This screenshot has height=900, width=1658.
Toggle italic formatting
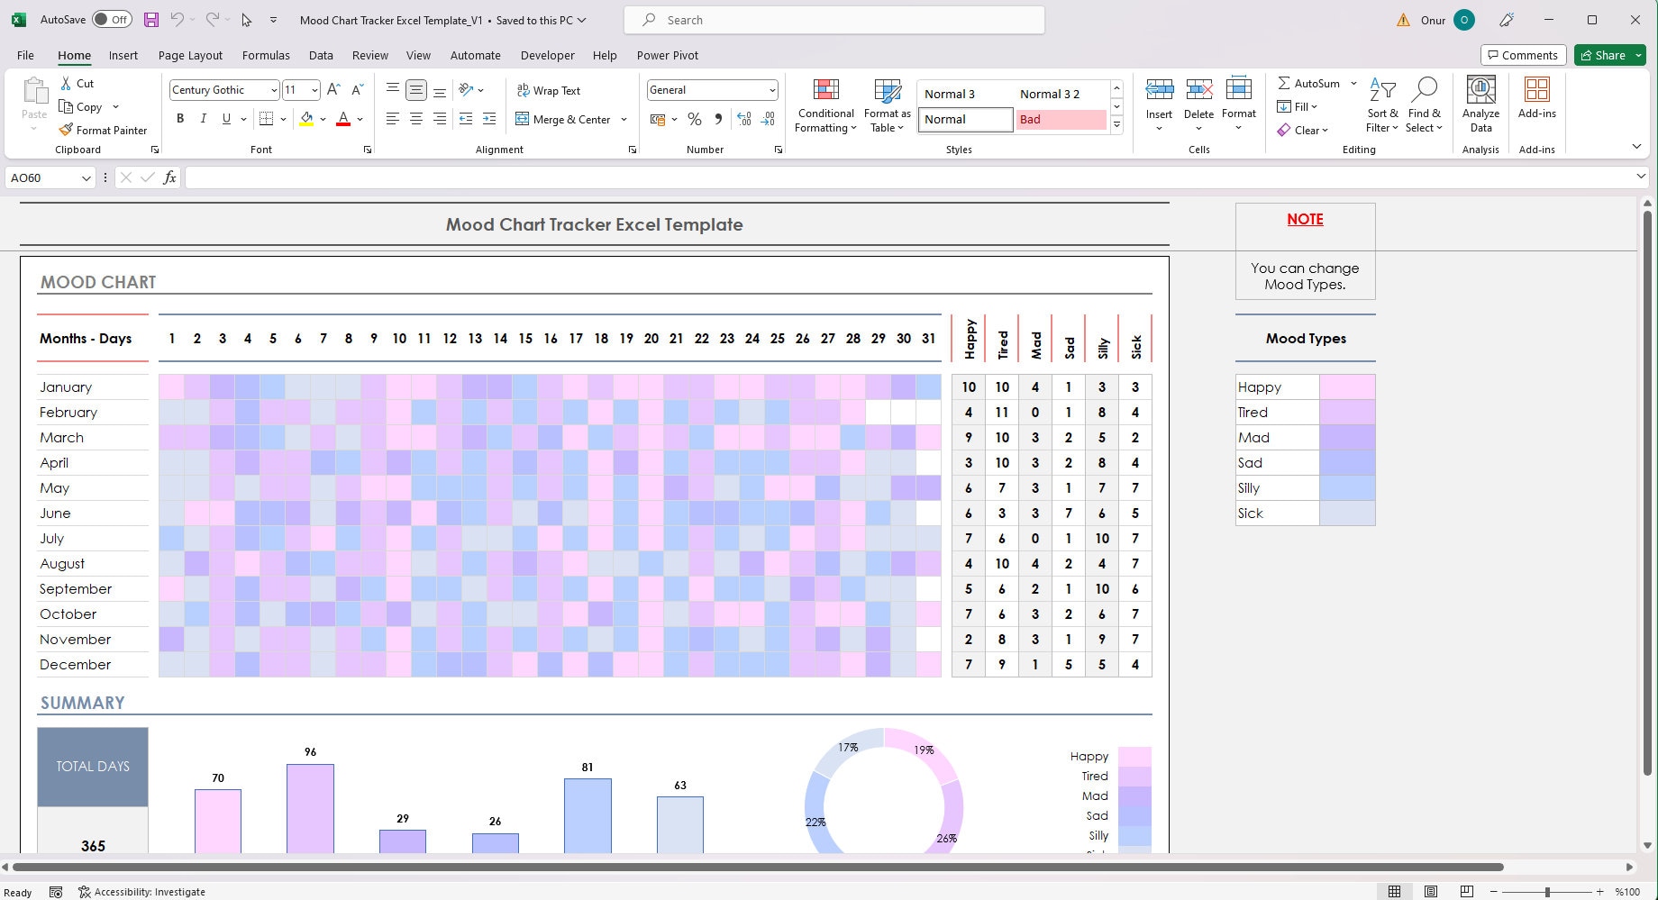pos(203,118)
